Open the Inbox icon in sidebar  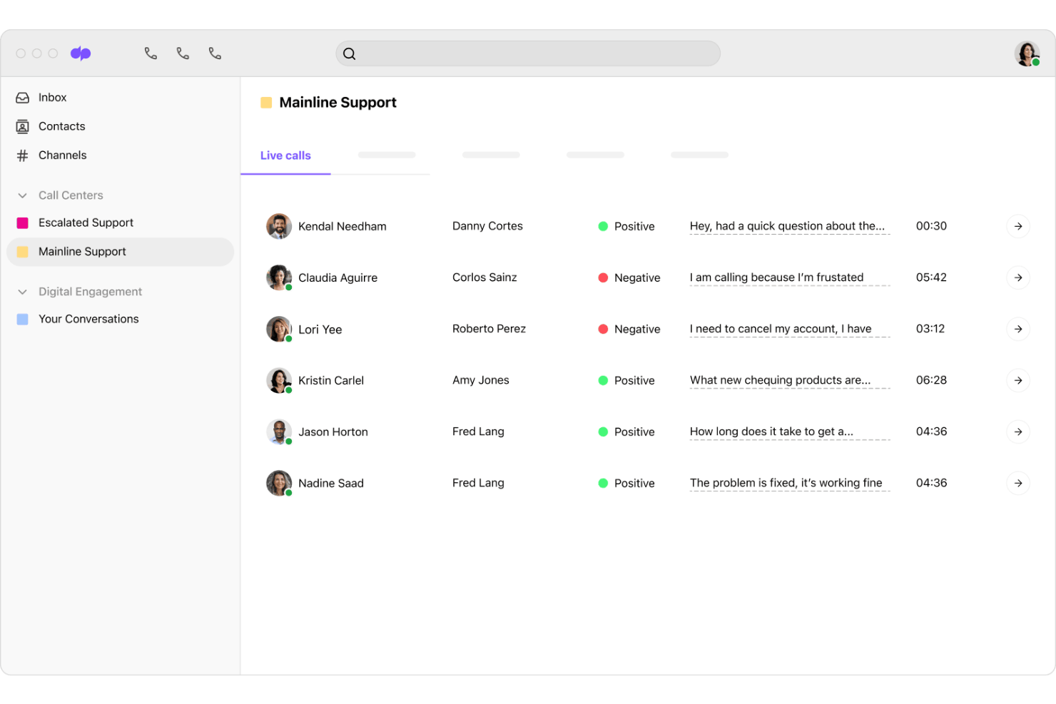[x=23, y=98]
